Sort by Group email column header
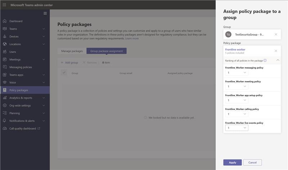The width and height of the screenshot is (288, 170). point(126,73)
